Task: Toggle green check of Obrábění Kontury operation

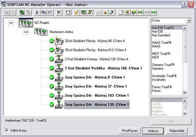Action: pyautogui.click(x=52, y=59)
